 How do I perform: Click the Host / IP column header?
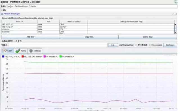coord(19,22)
